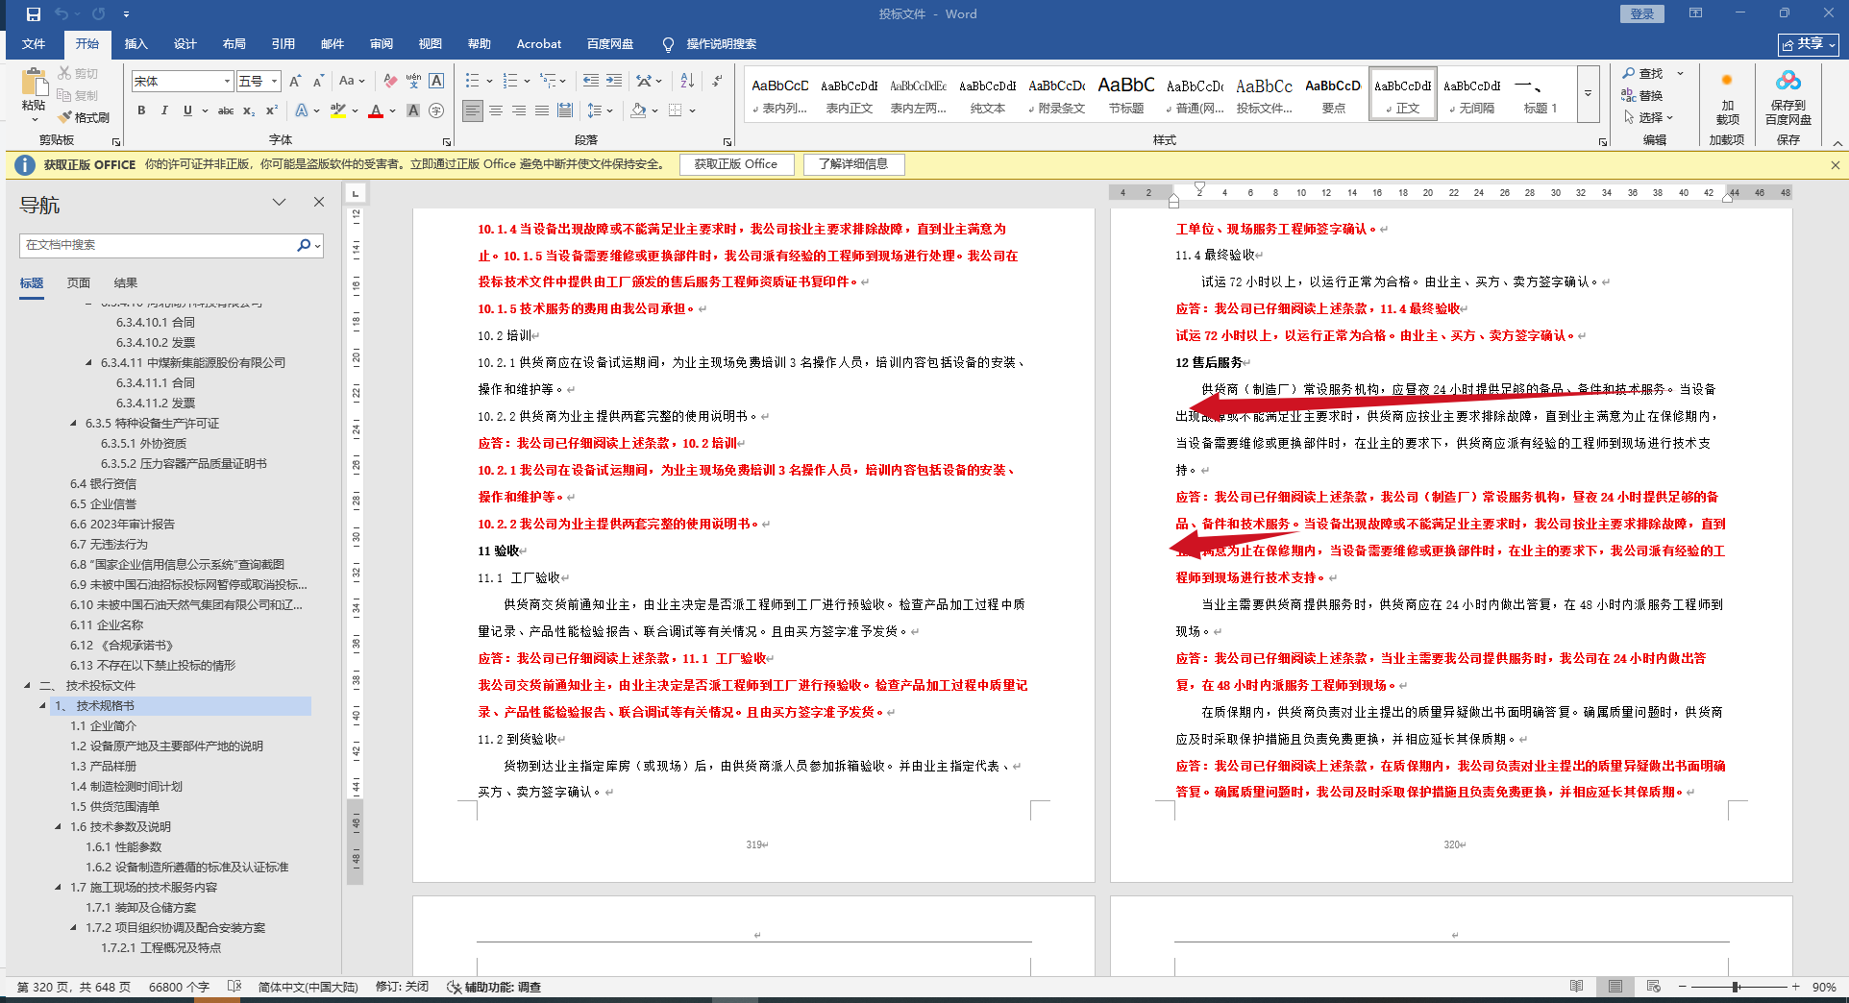
Task: Open the bullet list dropdown arrow
Action: coord(489,81)
